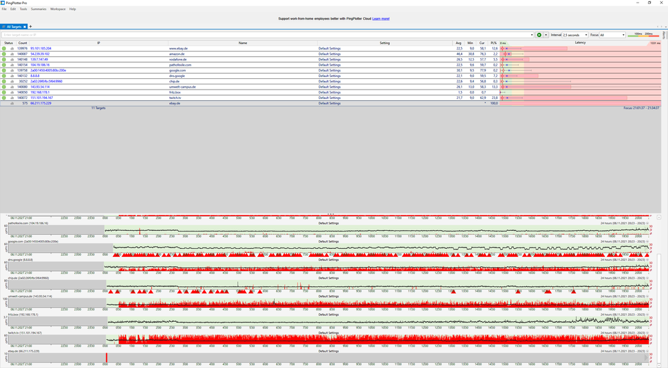
Task: Open IP address 8.8.8.8
Action: (x=35, y=76)
